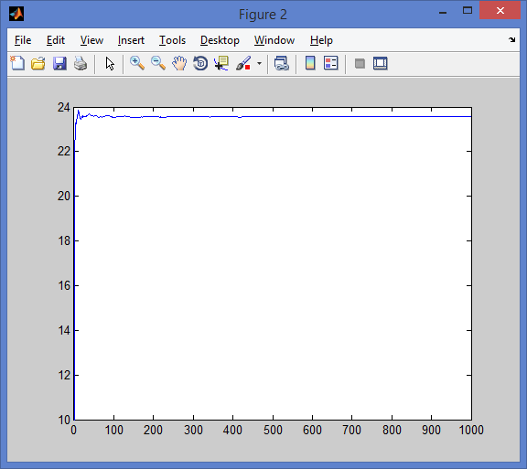Activate the Zoom Out magnifier tool

[x=158, y=63]
